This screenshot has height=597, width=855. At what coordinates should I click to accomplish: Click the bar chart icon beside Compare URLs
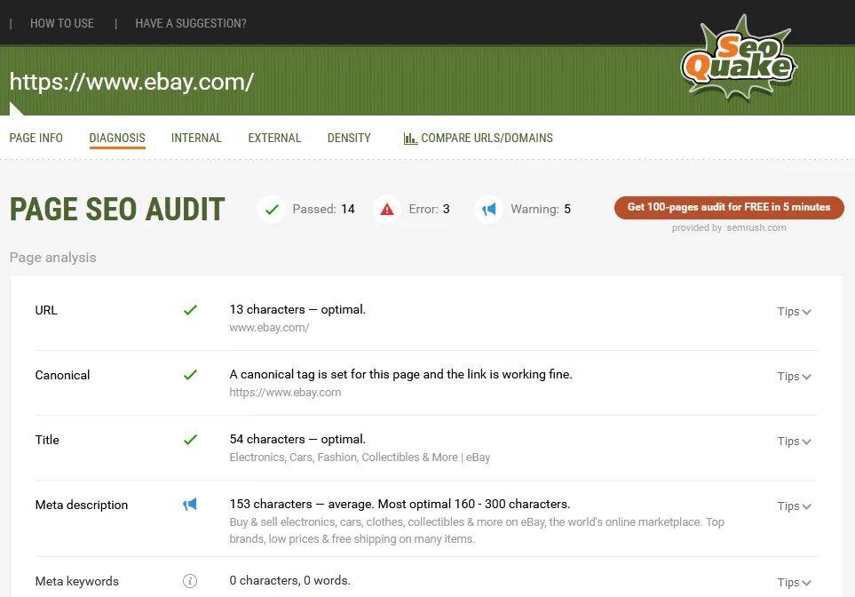pyautogui.click(x=410, y=139)
